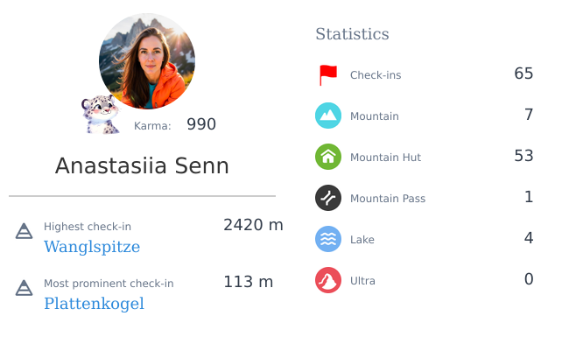Click the Mountain Pass label
The width and height of the screenshot is (569, 337).
[x=388, y=199]
